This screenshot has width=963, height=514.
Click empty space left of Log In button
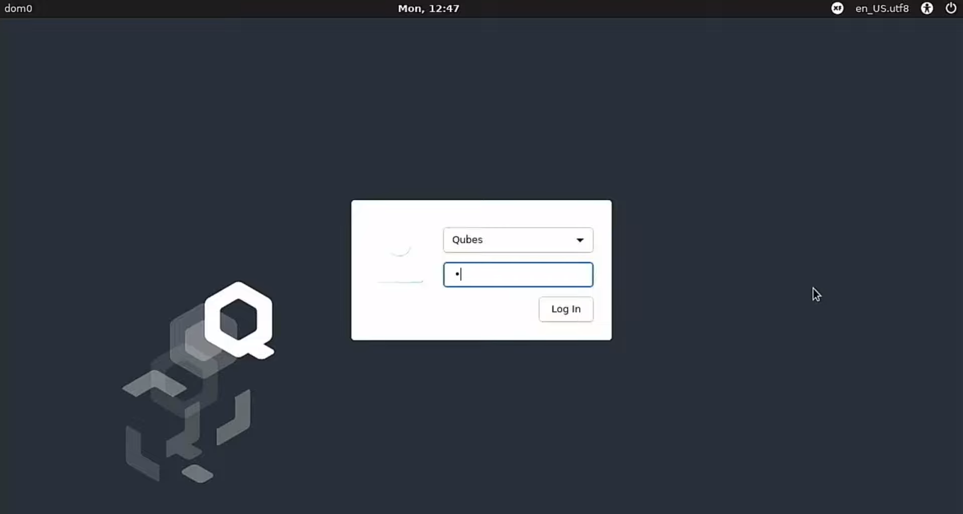point(451,309)
